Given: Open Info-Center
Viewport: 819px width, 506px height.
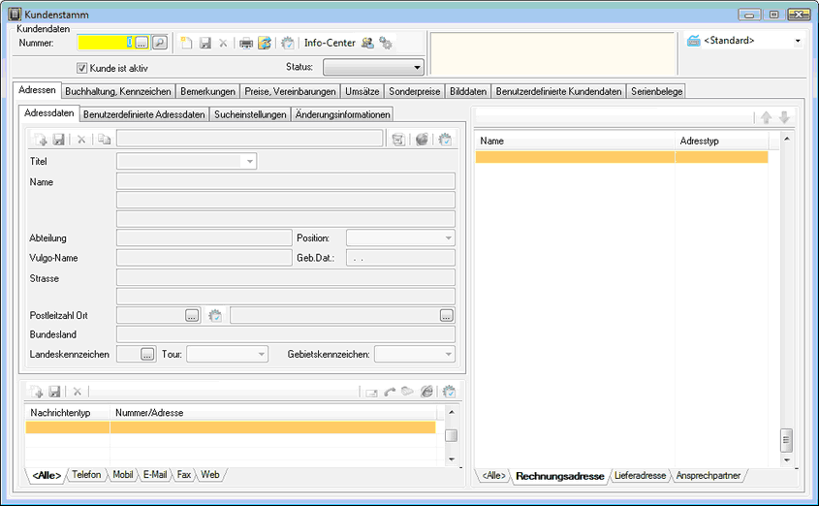Looking at the screenshot, I should tap(330, 43).
